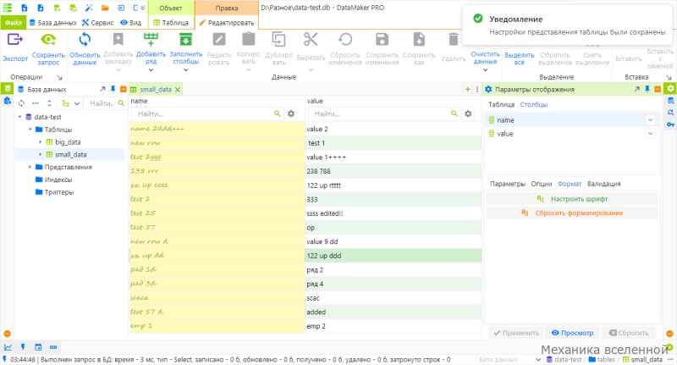Click the three-dots icon in tree toolbar

[x=36, y=103]
